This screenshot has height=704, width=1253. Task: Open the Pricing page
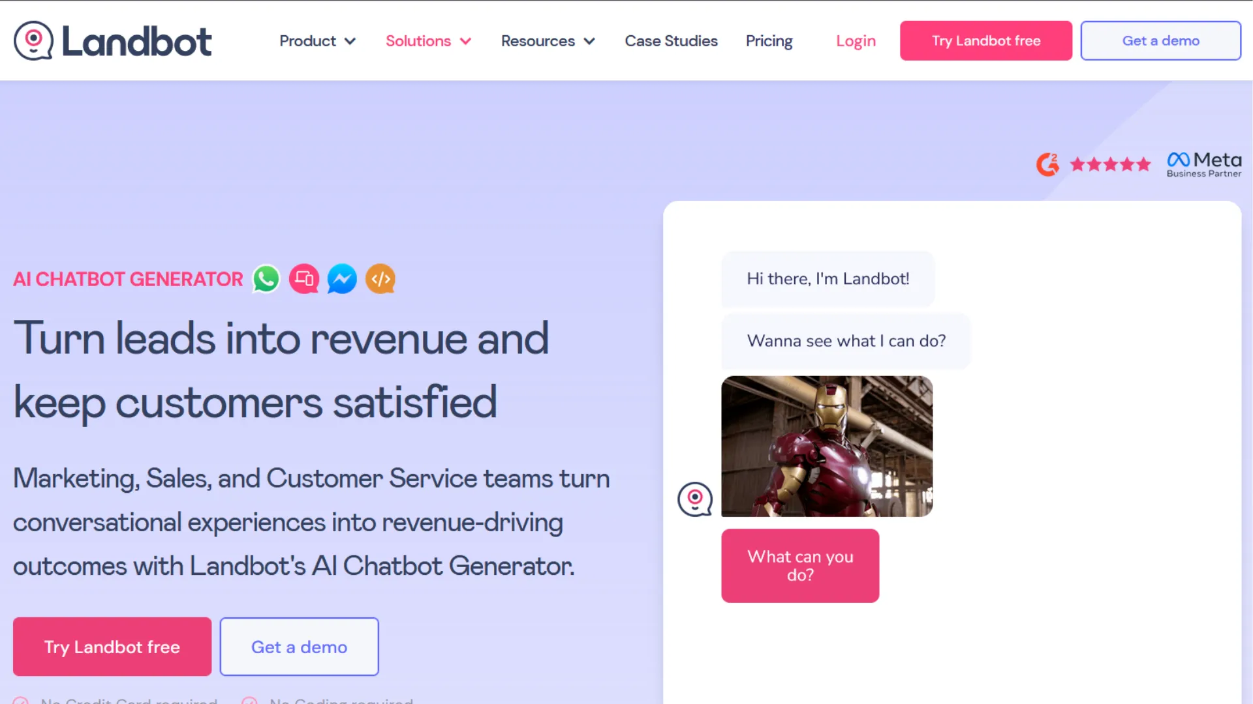tap(769, 41)
